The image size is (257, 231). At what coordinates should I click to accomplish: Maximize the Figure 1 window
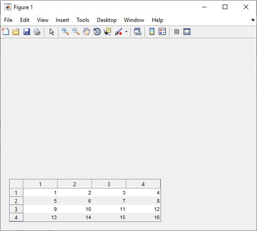[x=225, y=7]
